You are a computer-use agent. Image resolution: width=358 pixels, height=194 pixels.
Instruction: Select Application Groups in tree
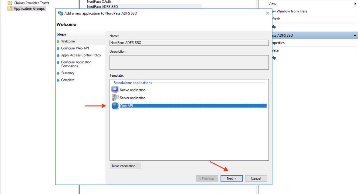[x=29, y=8]
